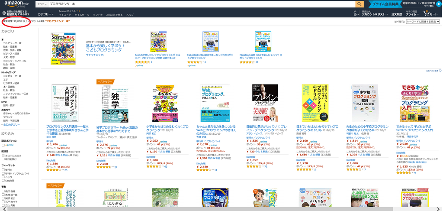Viewport: 443px width, 211px height.
Task: Select ブロック under おもちゃ category
Action: (x=8, y=117)
